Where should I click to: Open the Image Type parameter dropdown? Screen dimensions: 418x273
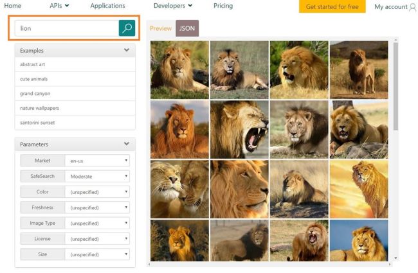click(x=97, y=223)
